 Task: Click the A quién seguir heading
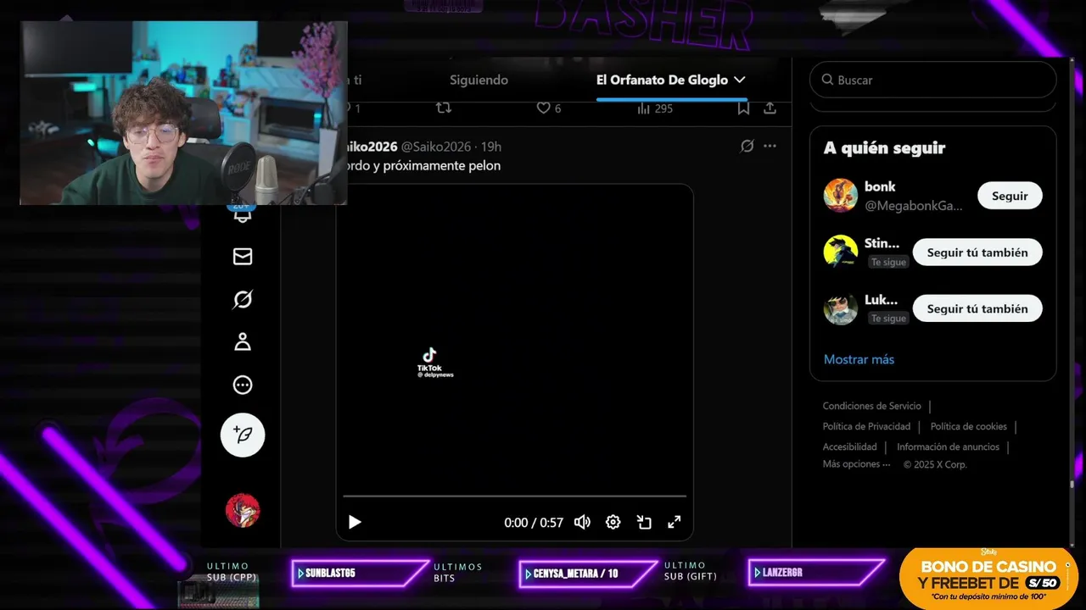pos(884,147)
